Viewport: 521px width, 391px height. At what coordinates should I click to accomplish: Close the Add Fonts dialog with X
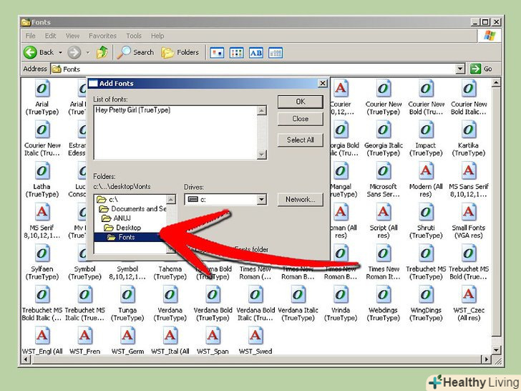(x=323, y=83)
